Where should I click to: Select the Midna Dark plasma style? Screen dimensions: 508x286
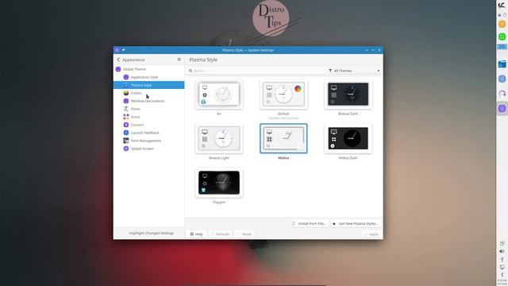pos(348,138)
